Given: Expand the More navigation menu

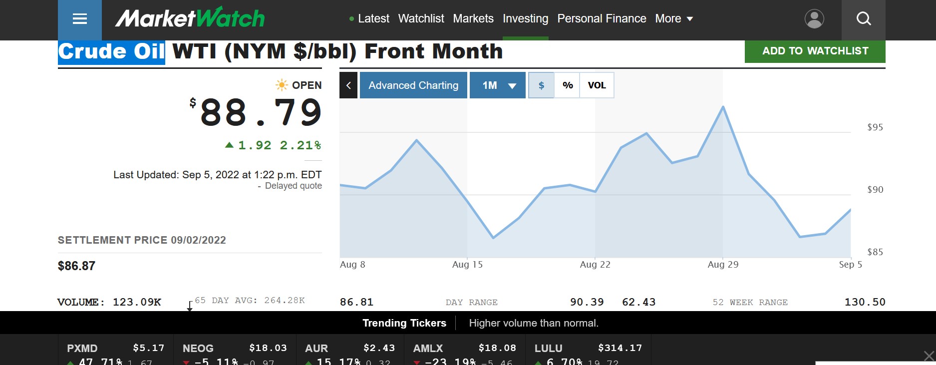Looking at the screenshot, I should (x=674, y=19).
